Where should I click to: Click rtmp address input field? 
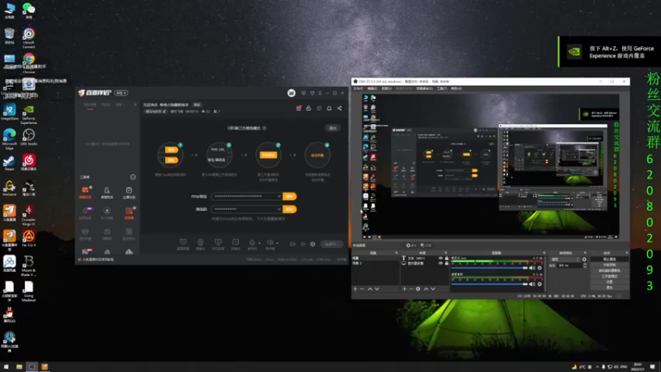pos(246,196)
